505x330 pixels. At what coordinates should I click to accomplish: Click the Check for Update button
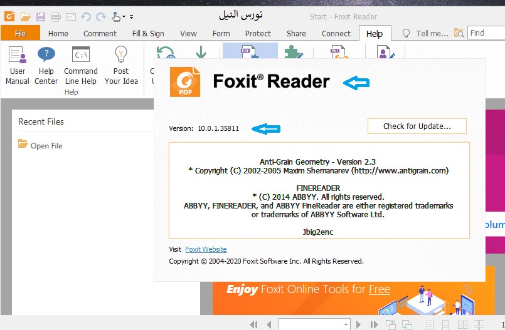pos(417,126)
